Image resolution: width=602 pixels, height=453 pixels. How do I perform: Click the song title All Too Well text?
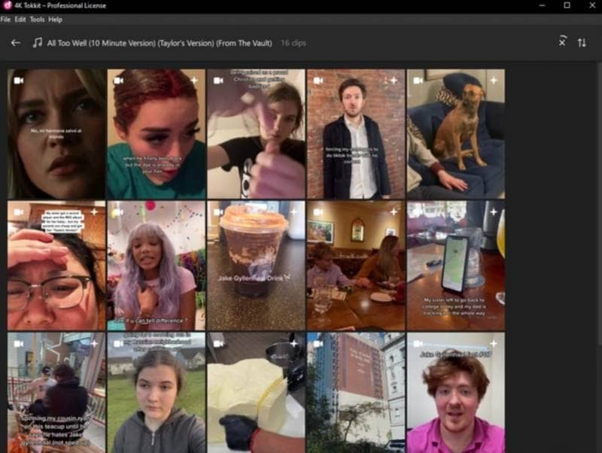160,43
